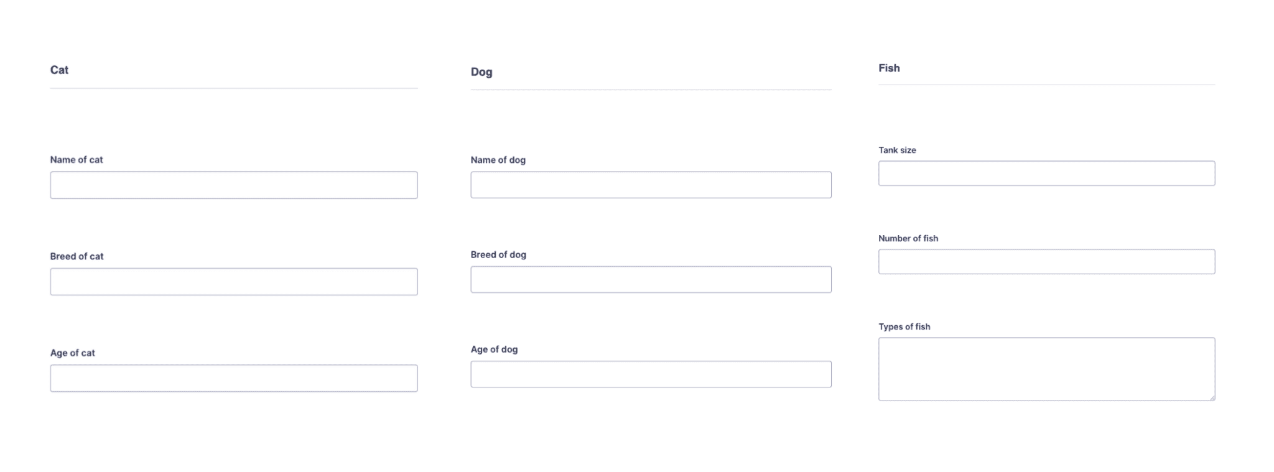Click the 'Name of cat' label

pyautogui.click(x=77, y=160)
